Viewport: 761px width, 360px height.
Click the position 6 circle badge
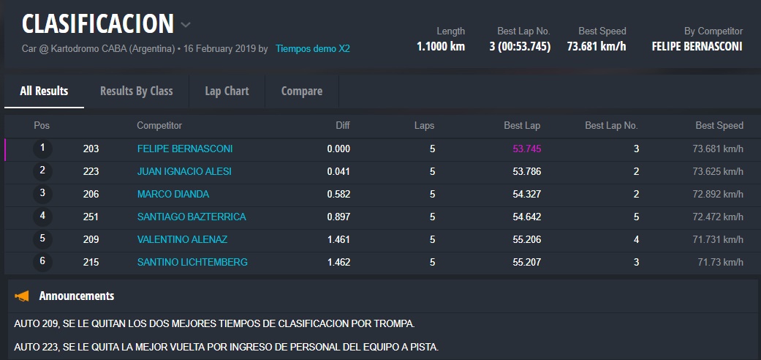coord(42,262)
